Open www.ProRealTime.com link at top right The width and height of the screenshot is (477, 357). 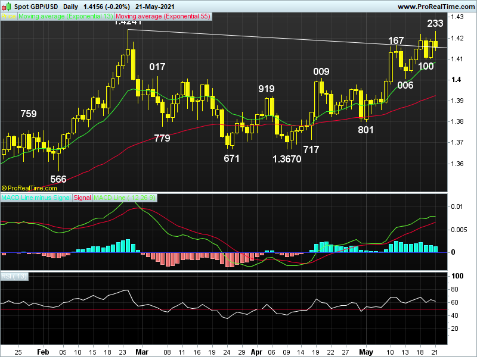click(x=436, y=7)
